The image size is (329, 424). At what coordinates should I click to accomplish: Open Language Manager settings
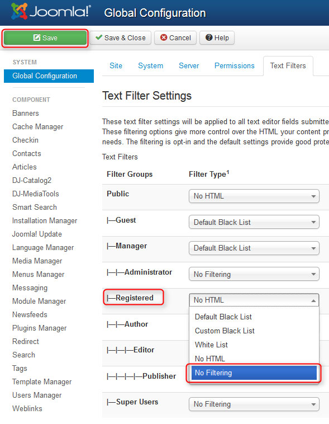[x=43, y=248]
